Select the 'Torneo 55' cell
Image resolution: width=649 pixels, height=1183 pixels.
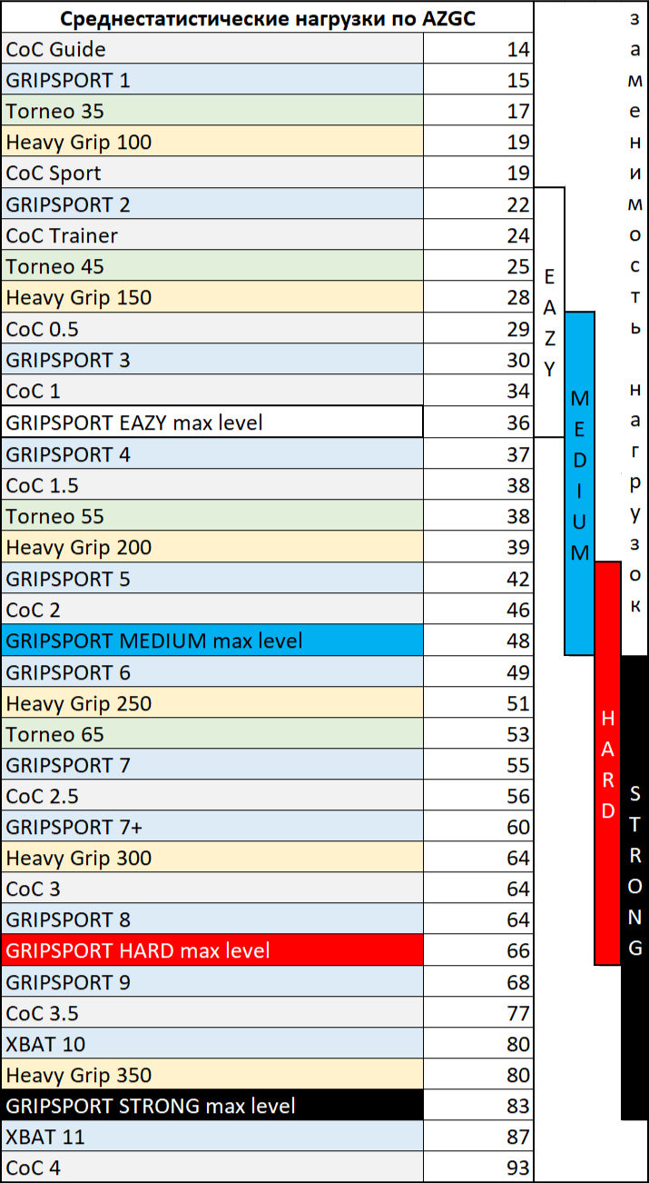coord(212,516)
